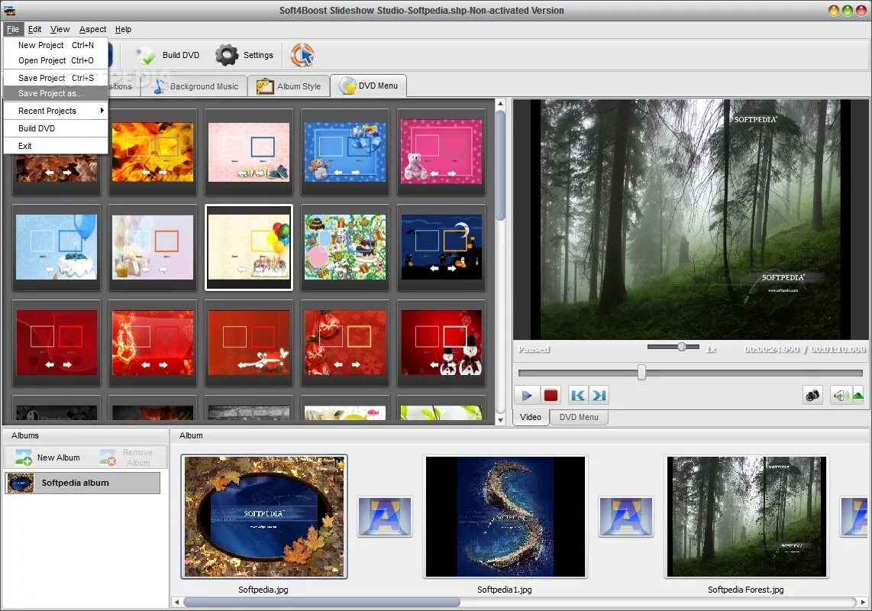Click the Build DVD toolbar icon

[x=146, y=55]
